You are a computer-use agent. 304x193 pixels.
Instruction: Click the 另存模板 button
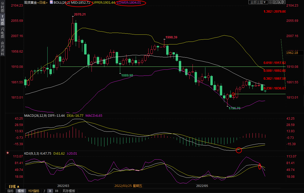point(69,191)
